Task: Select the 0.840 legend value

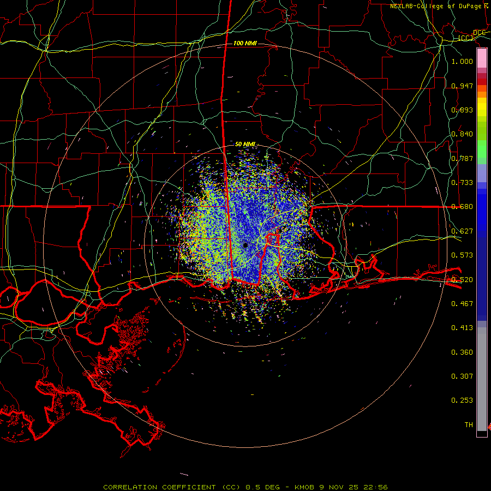Action: 462,134
